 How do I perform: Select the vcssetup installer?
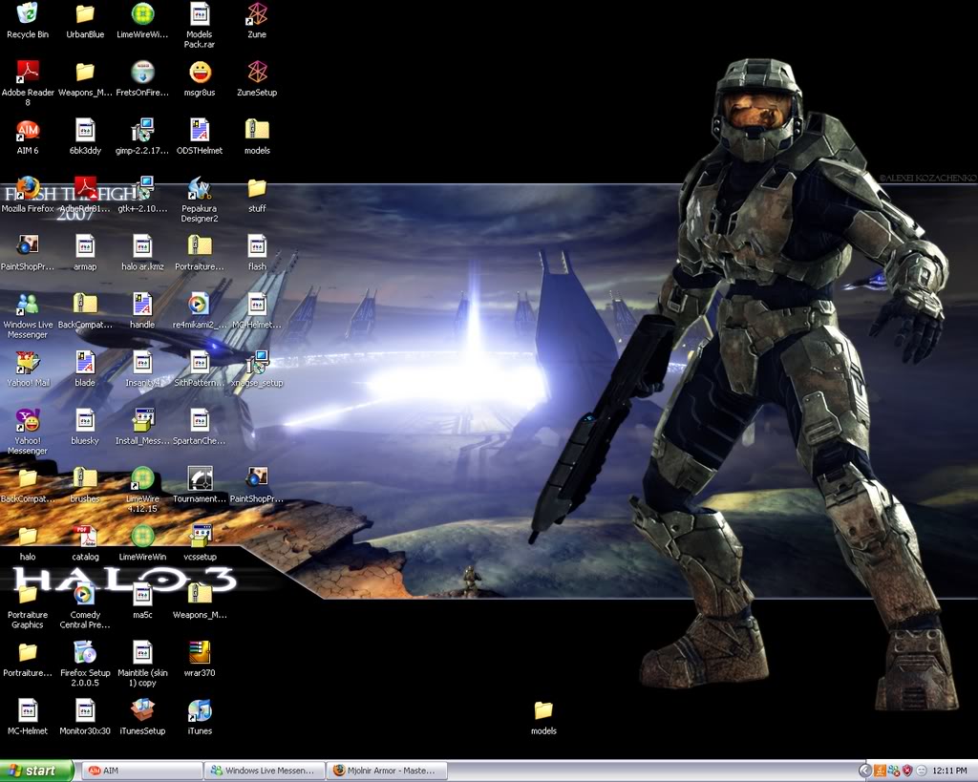pos(200,537)
